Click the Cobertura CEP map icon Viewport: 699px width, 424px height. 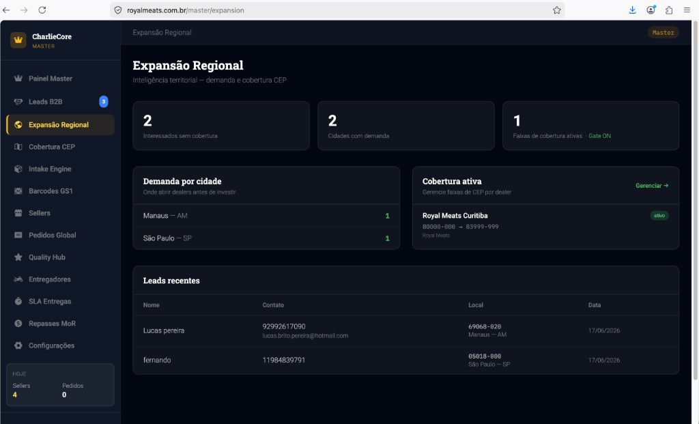click(18, 147)
